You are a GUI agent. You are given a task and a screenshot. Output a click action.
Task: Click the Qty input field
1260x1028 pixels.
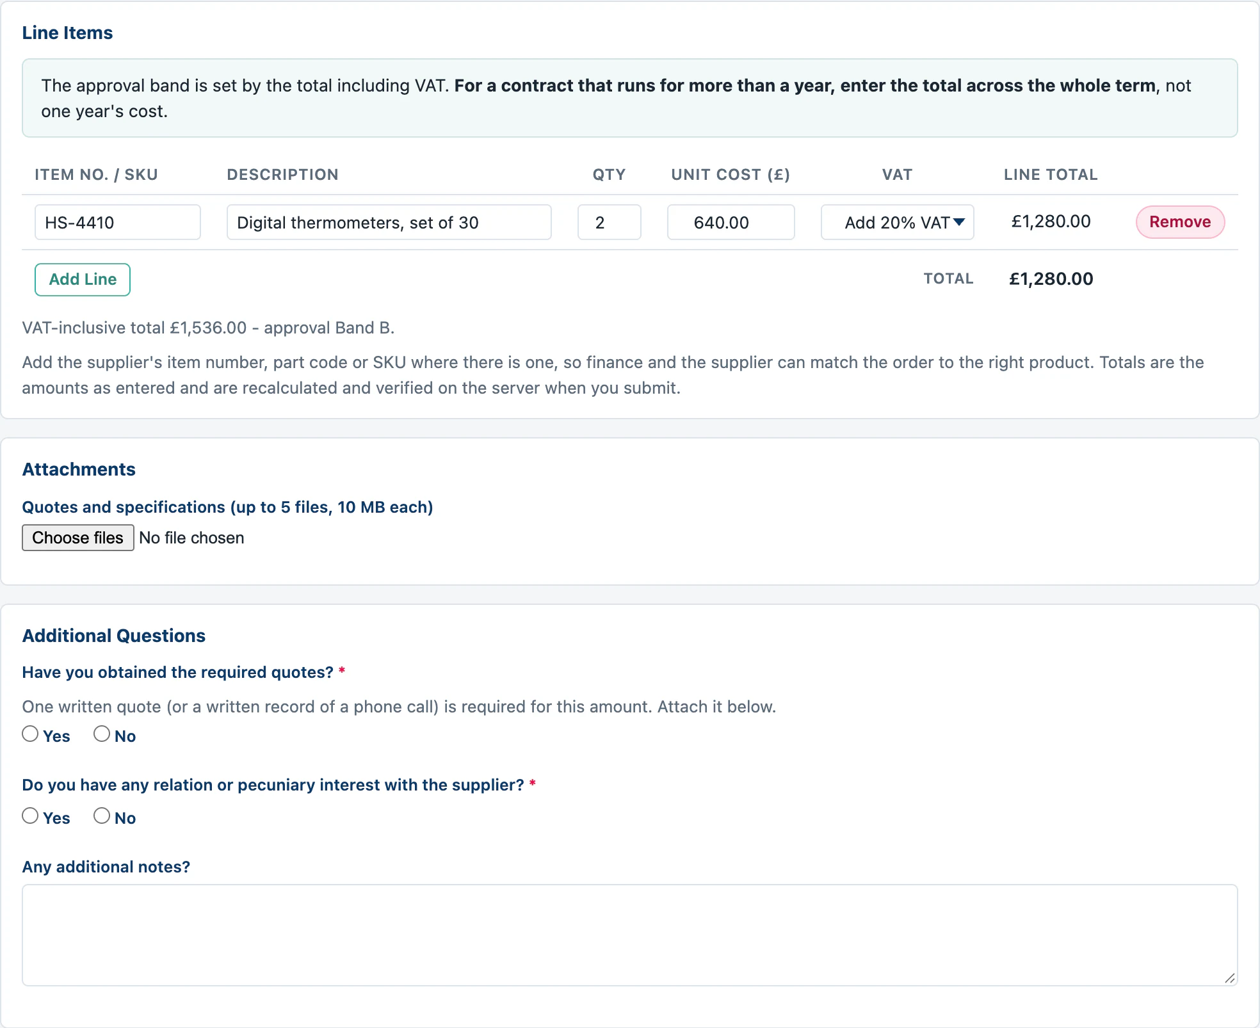click(610, 222)
